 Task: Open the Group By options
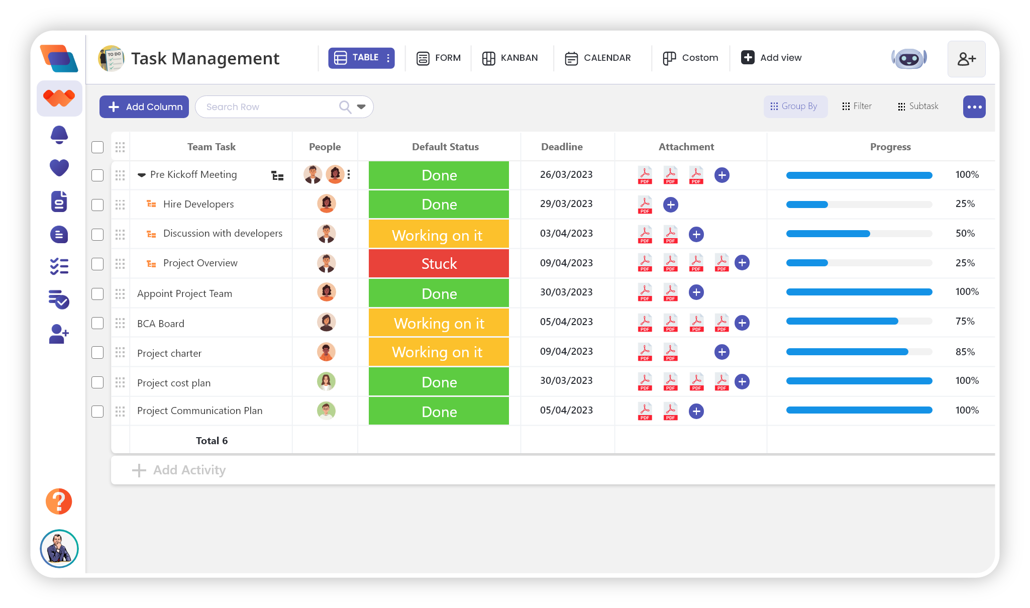click(795, 107)
